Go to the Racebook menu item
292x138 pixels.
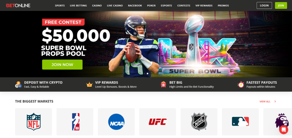(135, 6)
